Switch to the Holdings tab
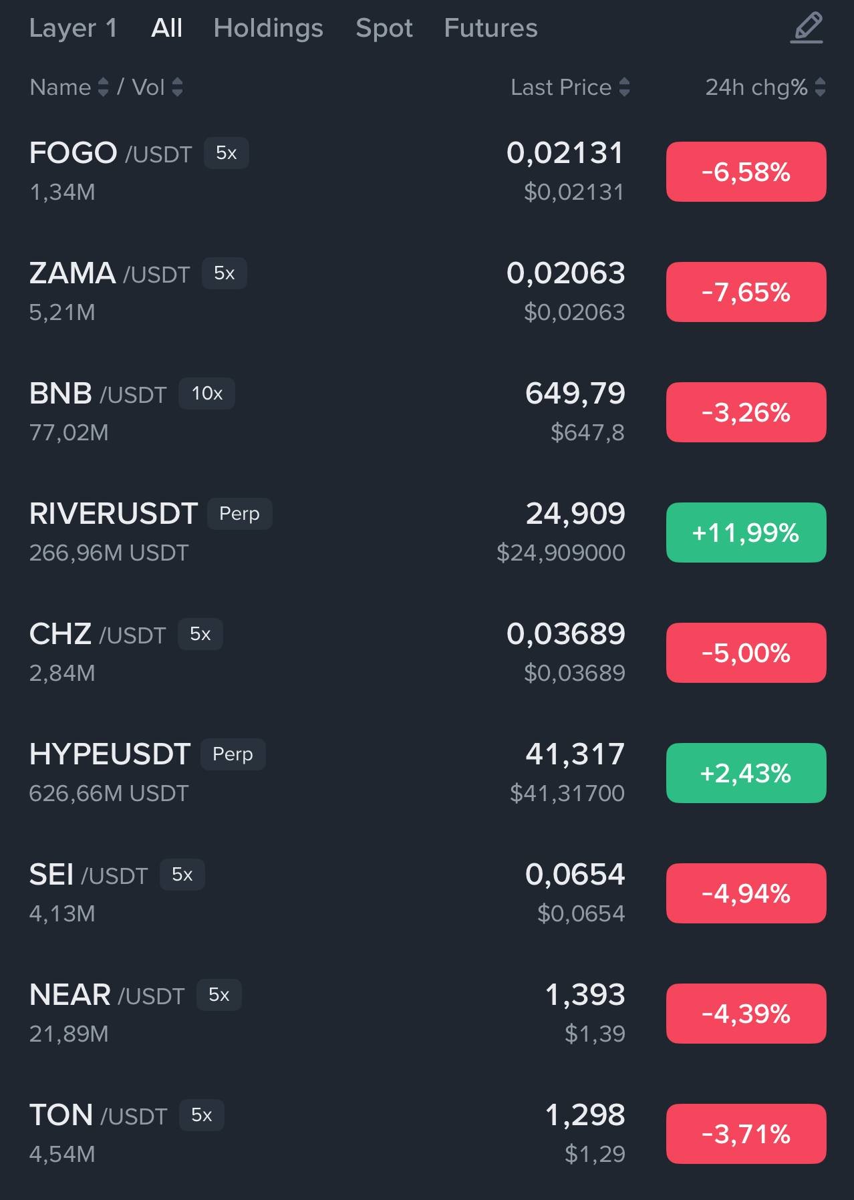Screen dimensions: 854x1200 point(268,28)
